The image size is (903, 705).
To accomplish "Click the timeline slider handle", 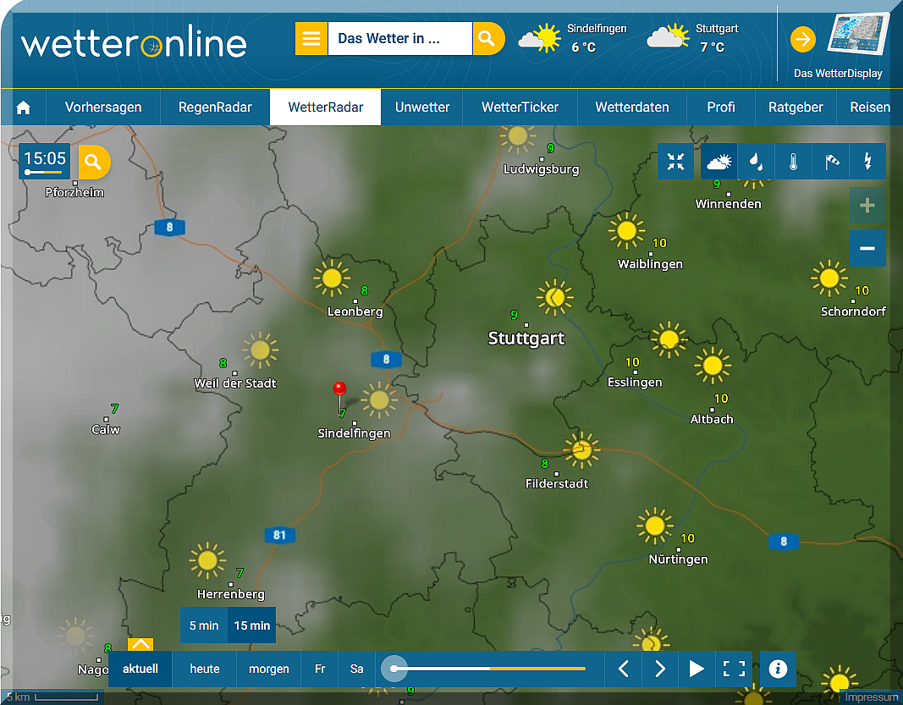I will (394, 669).
